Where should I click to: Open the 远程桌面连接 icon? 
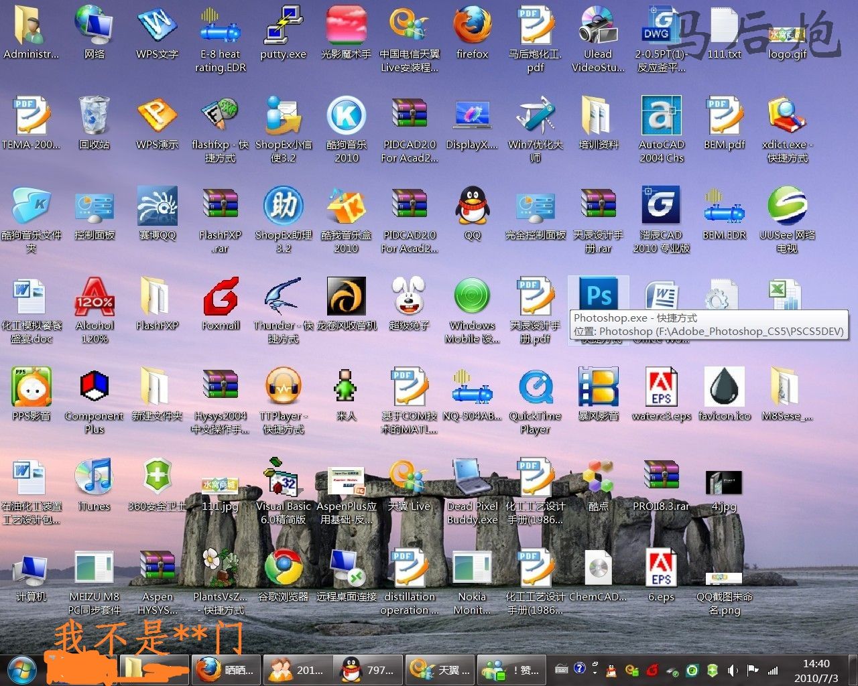[x=347, y=568]
